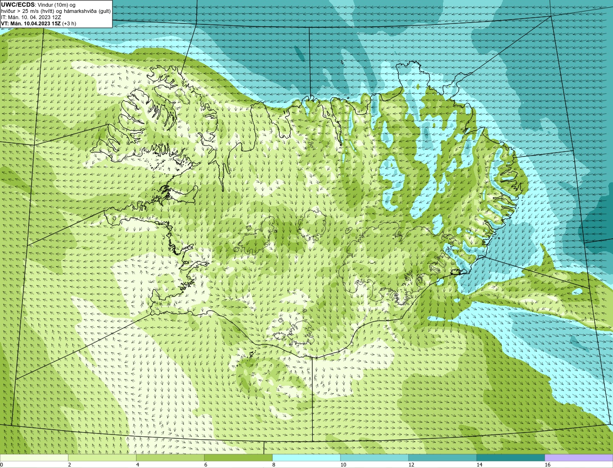This screenshot has width=613, height=468.
Task: Click the 10–12 m/s turquoise legend swatch
Action: pyautogui.click(x=375, y=458)
